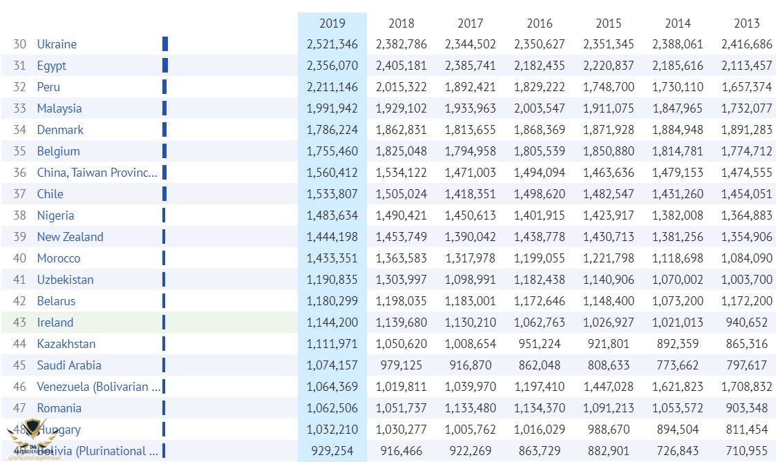The width and height of the screenshot is (776, 462).
Task: Select the Kazakhstan country link
Action: click(66, 344)
